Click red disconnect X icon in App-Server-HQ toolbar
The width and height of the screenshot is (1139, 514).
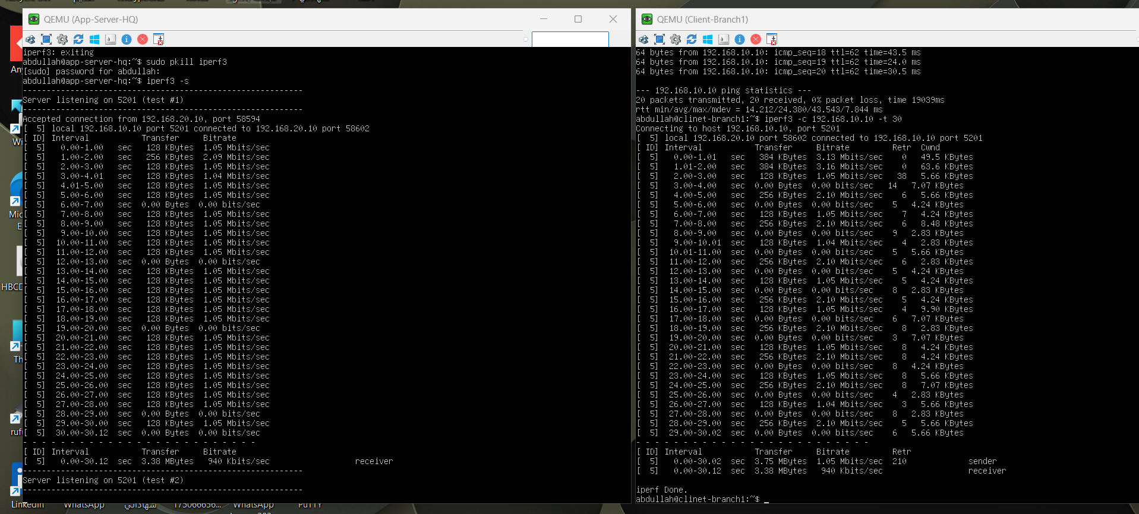pyautogui.click(x=143, y=39)
